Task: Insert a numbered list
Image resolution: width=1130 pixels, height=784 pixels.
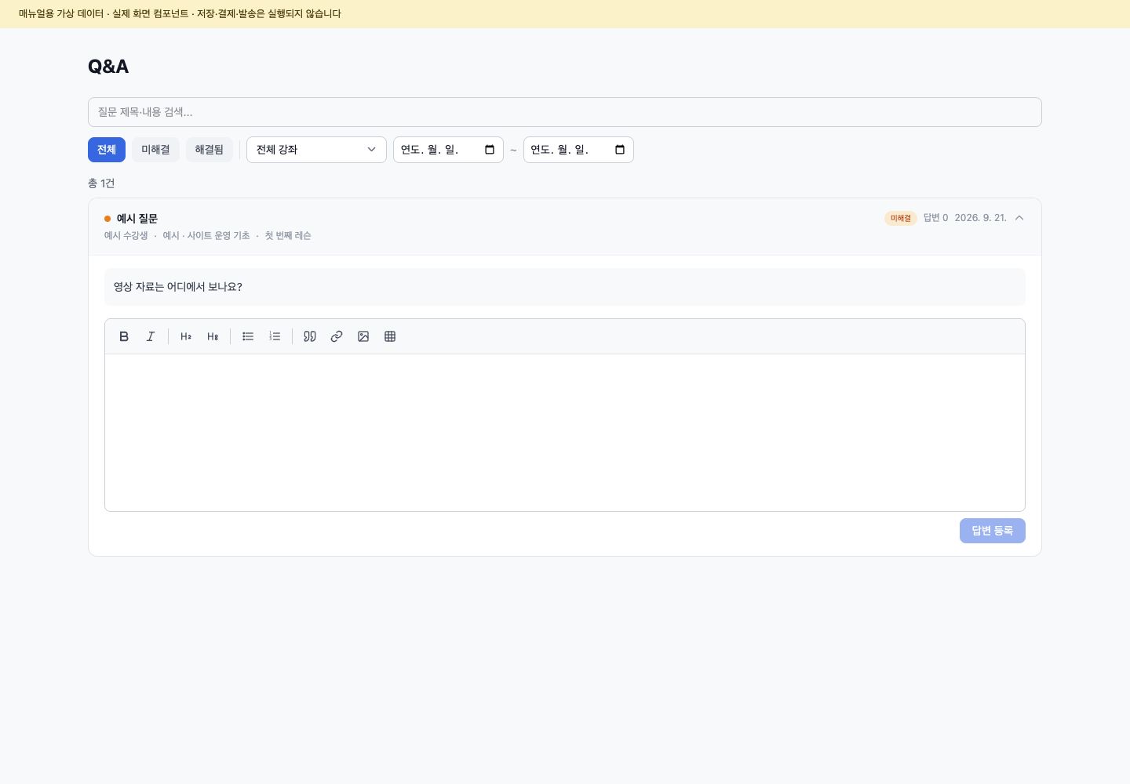Action: pos(275,336)
